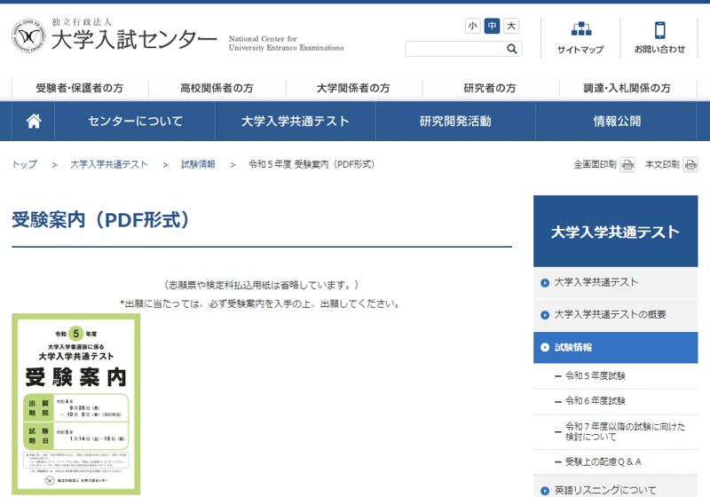Open the 受験者・保護者の方 tab
Screen dimensions: 710x497
pyautogui.click(x=80, y=88)
